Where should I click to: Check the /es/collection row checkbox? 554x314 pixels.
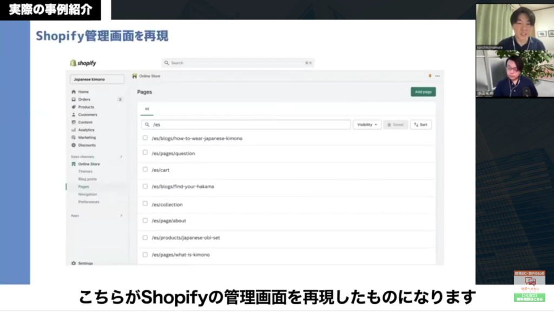click(145, 203)
